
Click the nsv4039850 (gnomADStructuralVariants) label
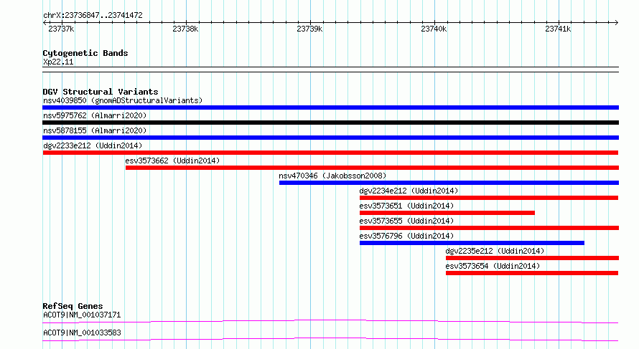[x=123, y=100]
